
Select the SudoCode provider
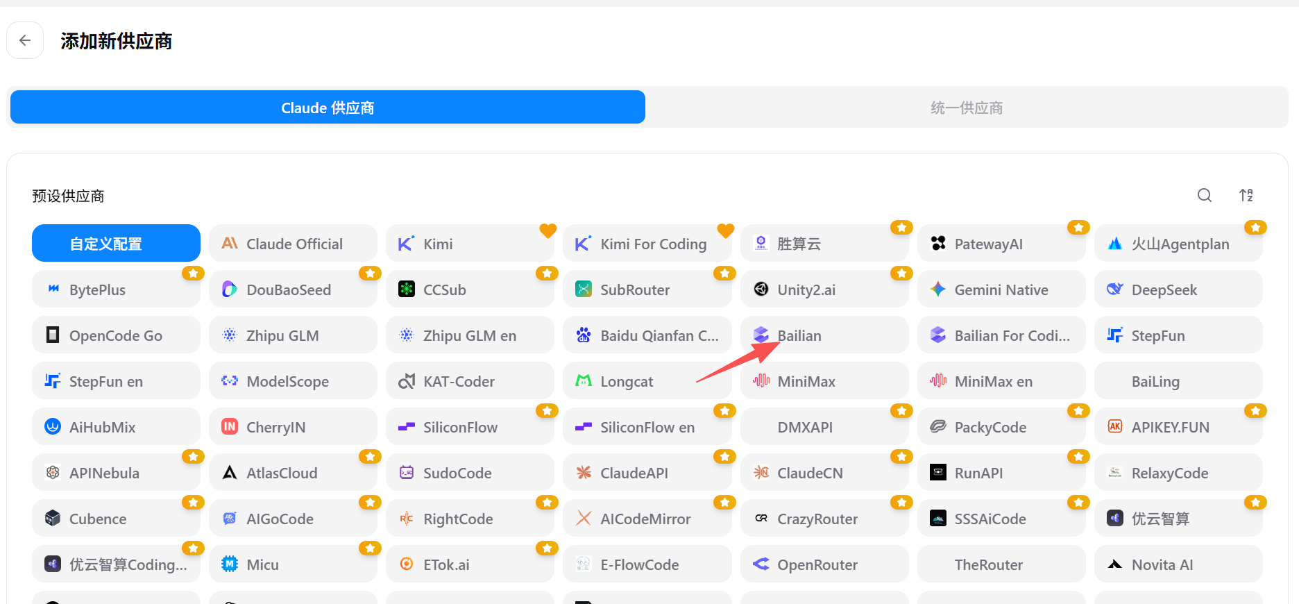(470, 472)
